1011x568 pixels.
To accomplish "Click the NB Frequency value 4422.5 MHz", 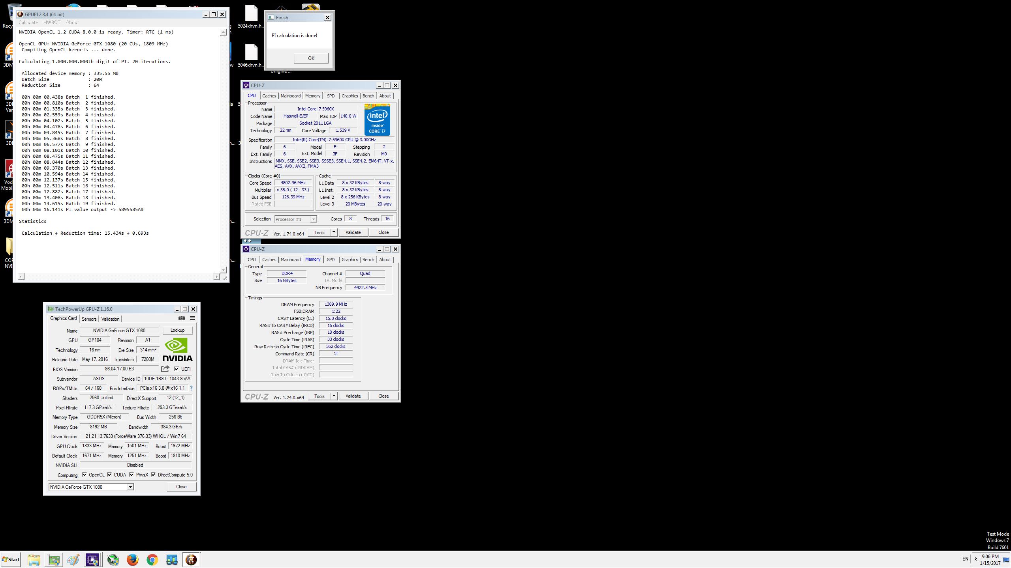I will point(365,288).
